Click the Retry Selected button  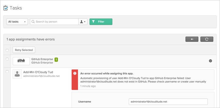tap(24, 50)
